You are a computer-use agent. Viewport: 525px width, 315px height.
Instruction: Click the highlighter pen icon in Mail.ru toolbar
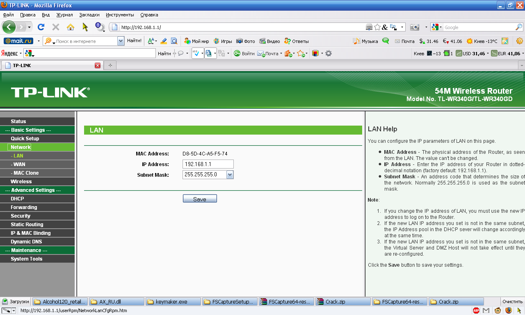[164, 41]
